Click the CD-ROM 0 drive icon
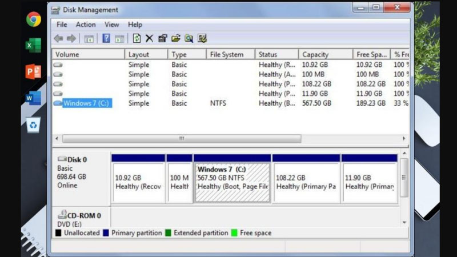 pyautogui.click(x=62, y=215)
